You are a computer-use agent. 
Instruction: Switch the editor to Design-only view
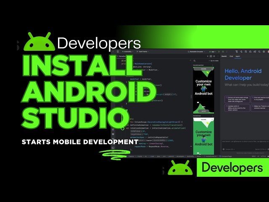pyautogui.click(x=214, y=56)
